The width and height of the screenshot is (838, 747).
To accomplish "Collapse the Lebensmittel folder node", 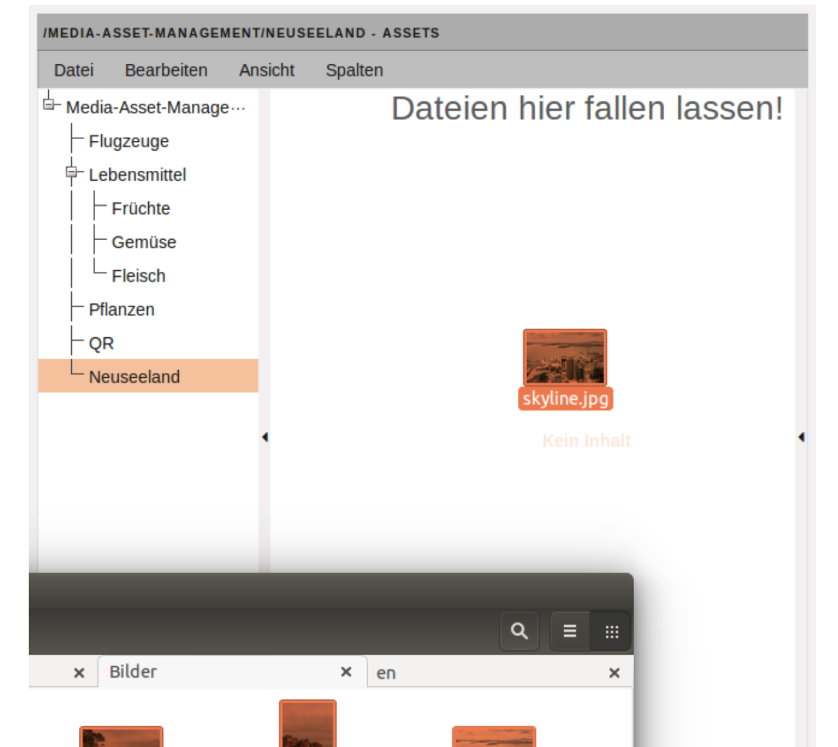I will 72,172.
